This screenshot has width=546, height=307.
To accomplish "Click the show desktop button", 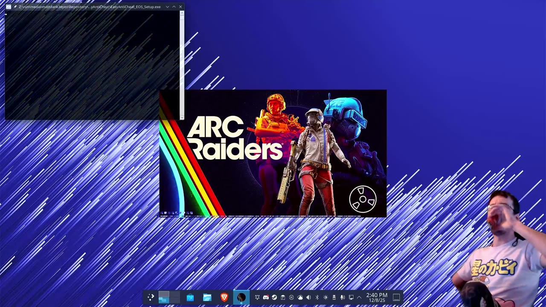I will [396, 297].
